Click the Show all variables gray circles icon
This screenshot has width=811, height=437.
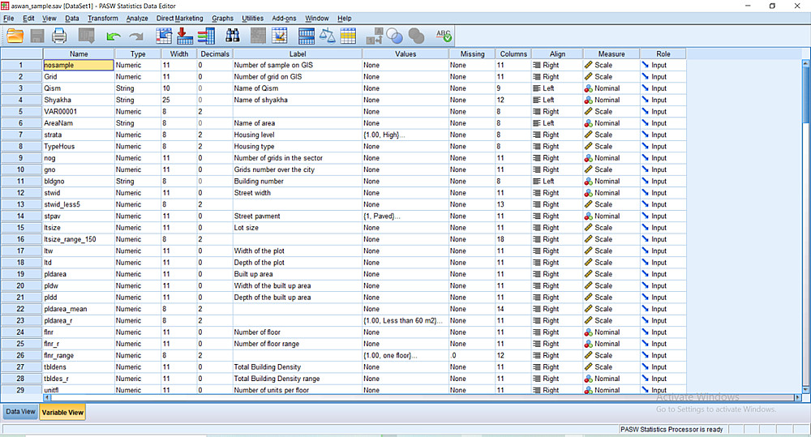pyautogui.click(x=416, y=36)
